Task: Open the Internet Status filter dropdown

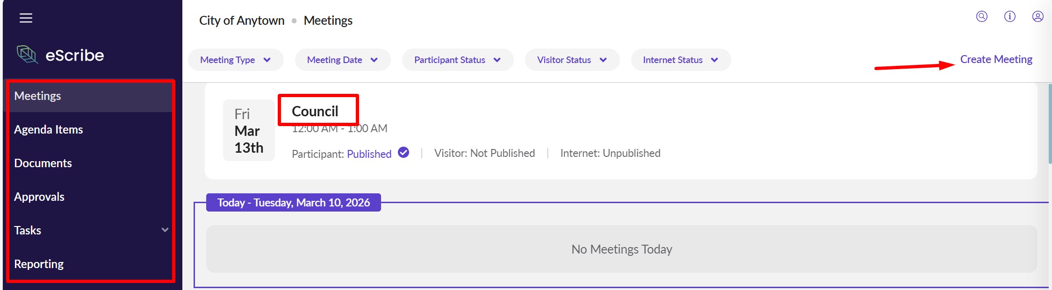Action: [680, 60]
